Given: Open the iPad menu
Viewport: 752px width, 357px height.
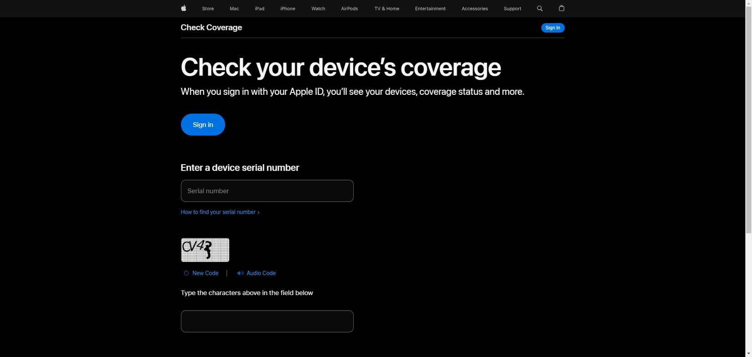Looking at the screenshot, I should click(260, 9).
